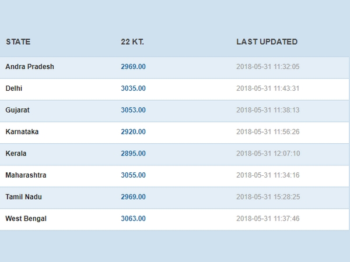Select Kerala's rate 2895.00
This screenshot has height=262, width=350.
[133, 154]
